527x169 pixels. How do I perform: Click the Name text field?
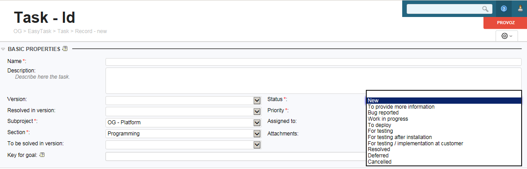coord(313,62)
